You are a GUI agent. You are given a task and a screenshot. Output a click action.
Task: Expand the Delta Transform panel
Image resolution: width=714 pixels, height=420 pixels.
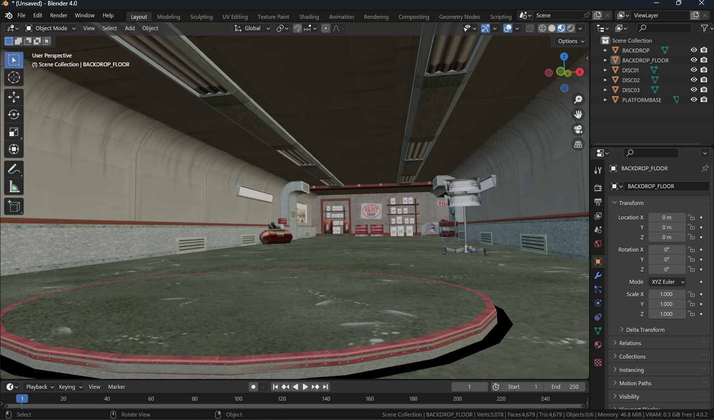645,330
